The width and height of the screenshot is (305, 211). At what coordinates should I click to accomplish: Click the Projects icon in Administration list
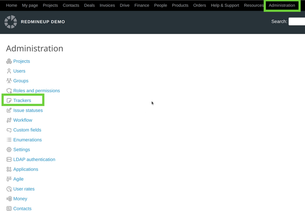[x=9, y=61]
